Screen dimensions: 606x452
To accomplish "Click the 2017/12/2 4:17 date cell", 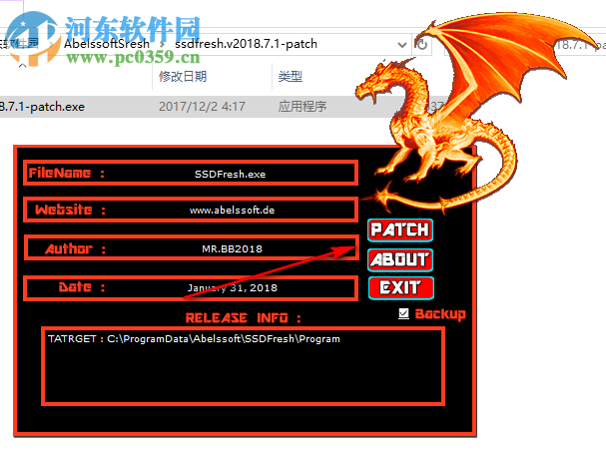I will pos(202,107).
